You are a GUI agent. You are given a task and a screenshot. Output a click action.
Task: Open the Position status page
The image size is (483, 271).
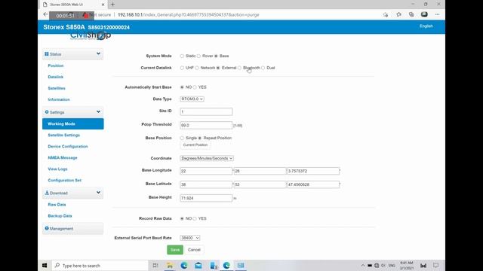pyautogui.click(x=56, y=65)
